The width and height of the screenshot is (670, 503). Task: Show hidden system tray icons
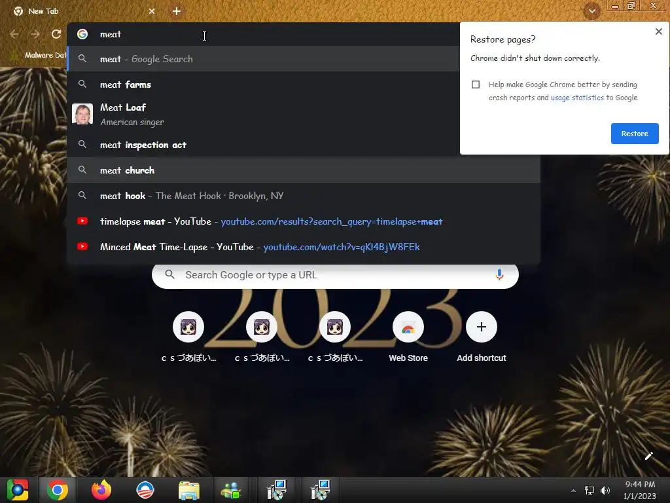point(573,491)
